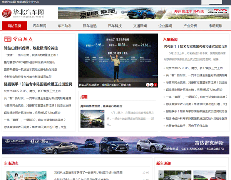Screen dimensions: 231x180
Task: Open the 车市动态 nav tab
Action: coord(65,26)
